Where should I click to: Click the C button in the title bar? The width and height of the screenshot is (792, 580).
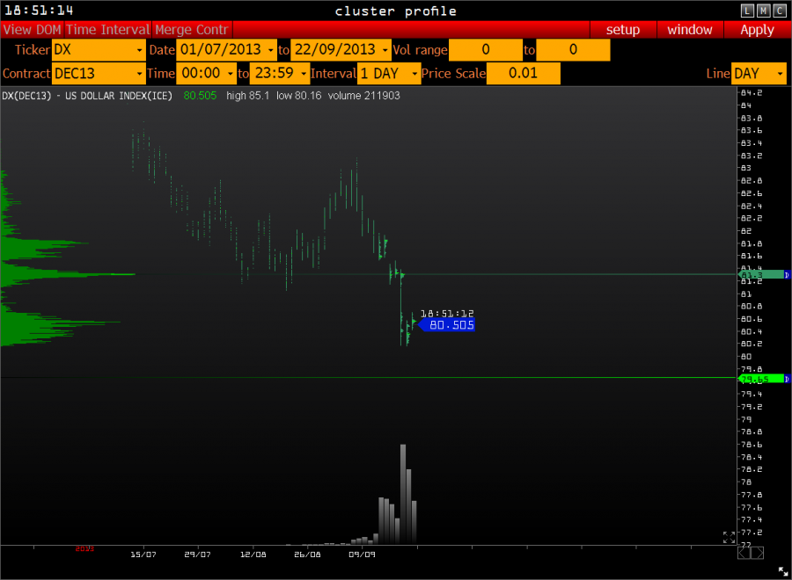pyautogui.click(x=780, y=11)
